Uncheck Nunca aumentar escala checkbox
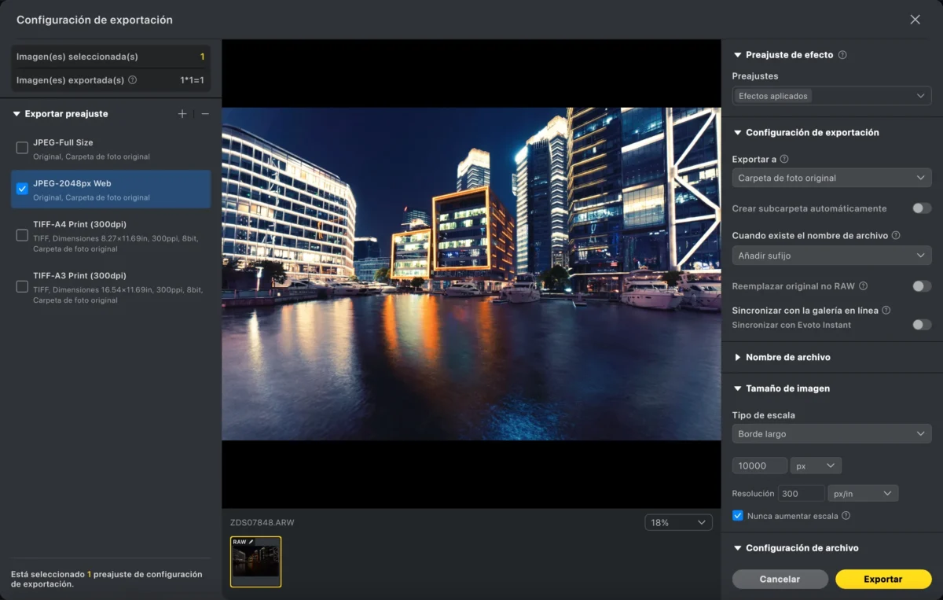This screenshot has width=943, height=600. (x=737, y=517)
